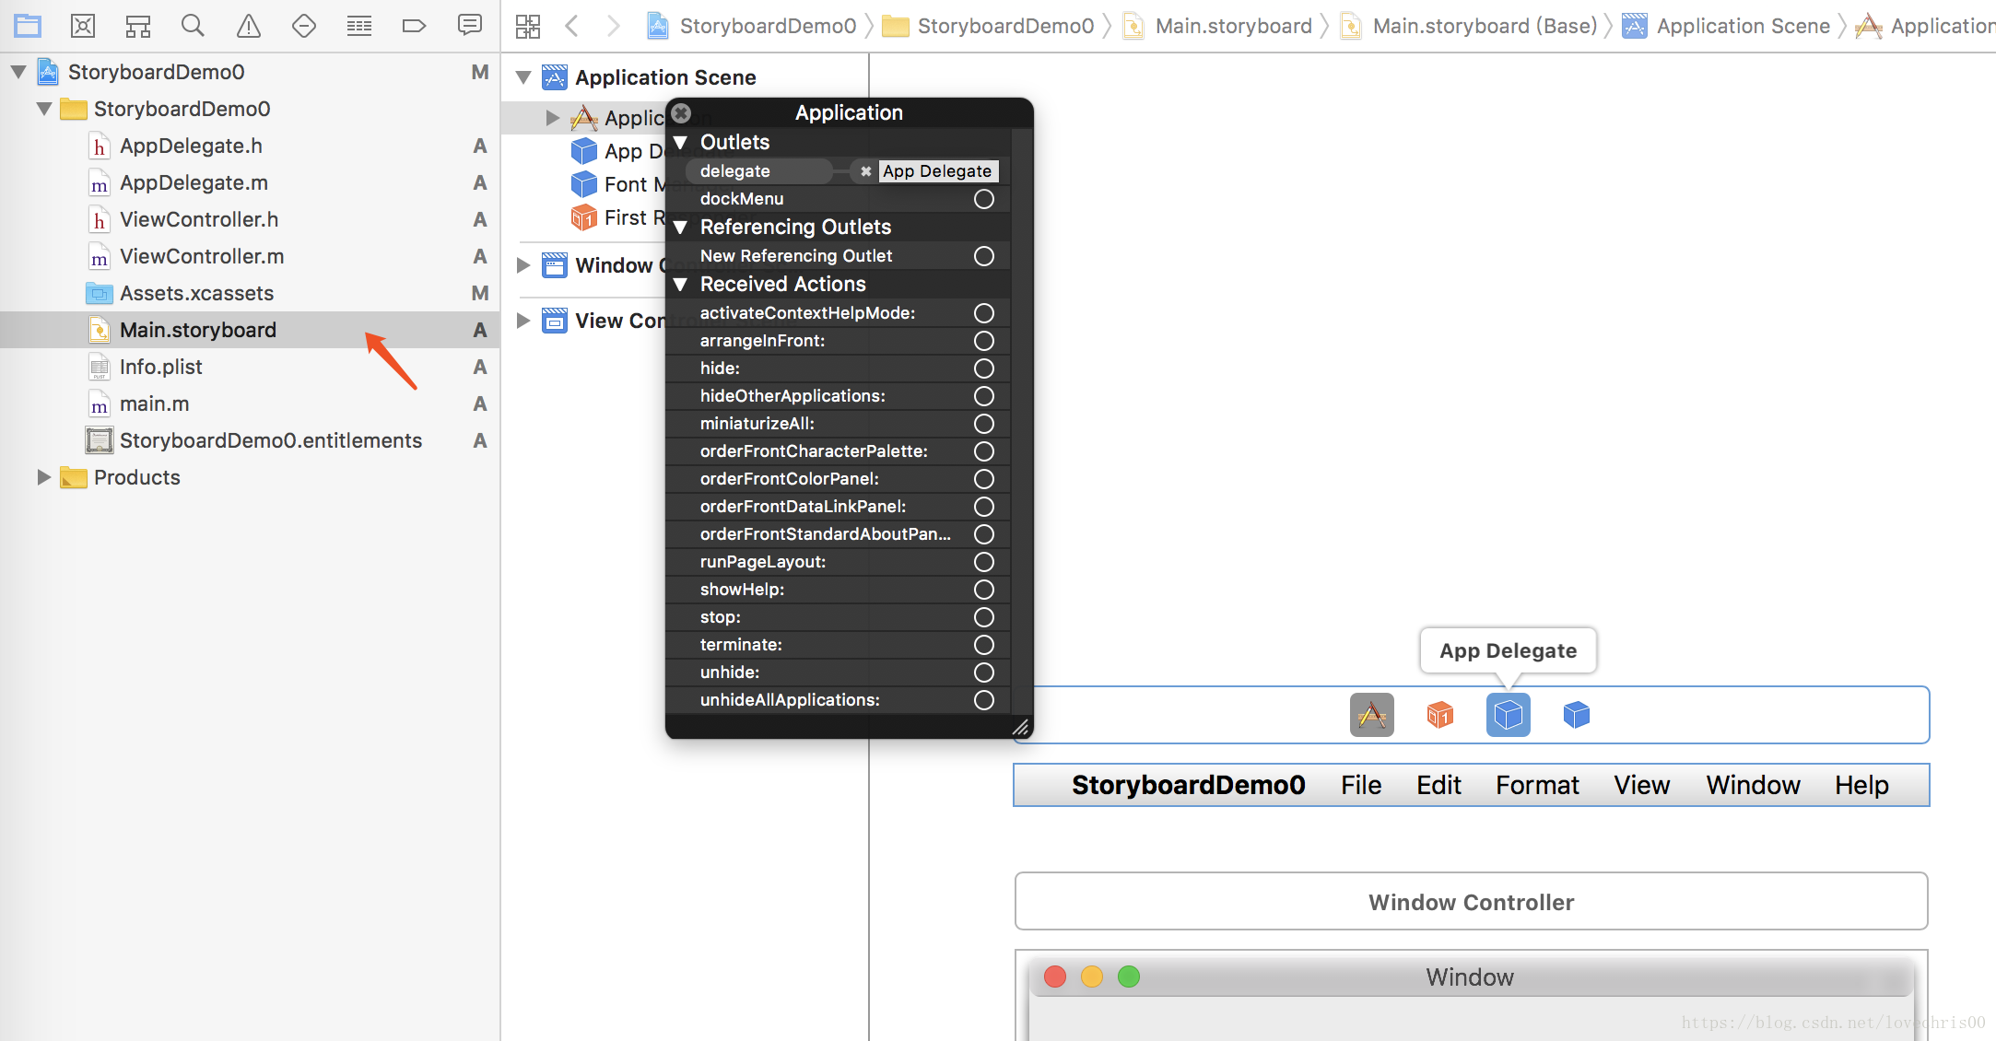Open the Project navigator folder icon
This screenshot has height=1041, width=1996.
28,26
